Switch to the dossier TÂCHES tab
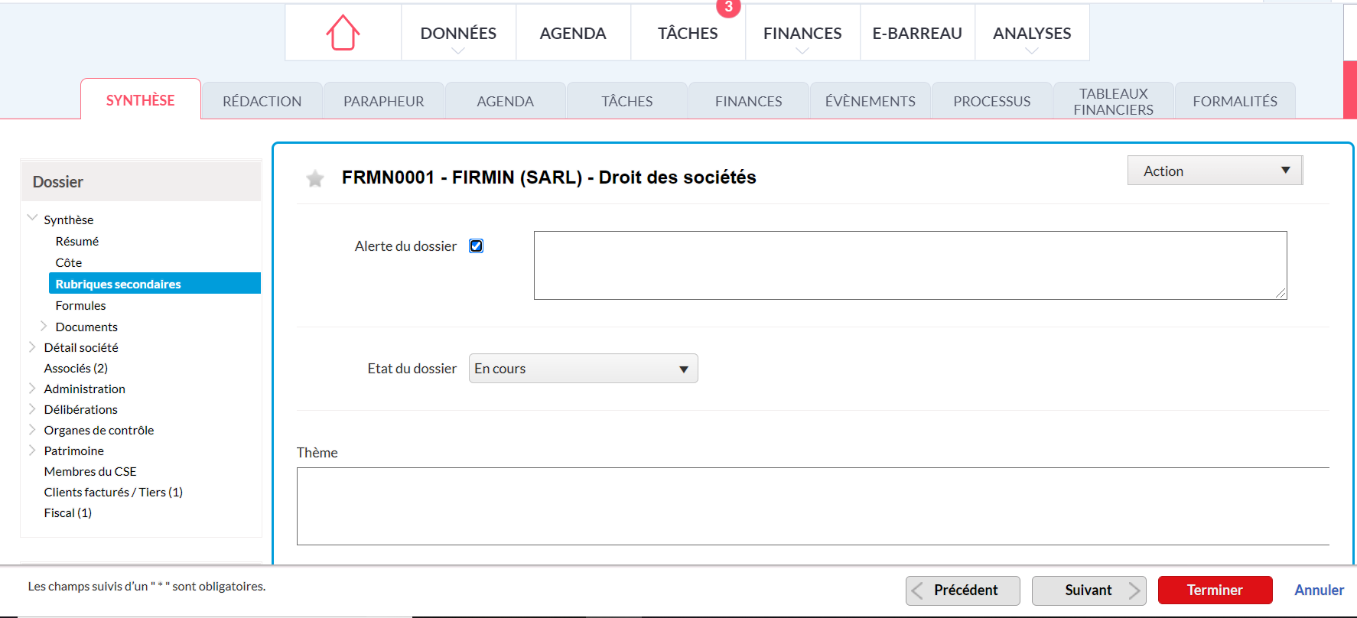 point(626,101)
